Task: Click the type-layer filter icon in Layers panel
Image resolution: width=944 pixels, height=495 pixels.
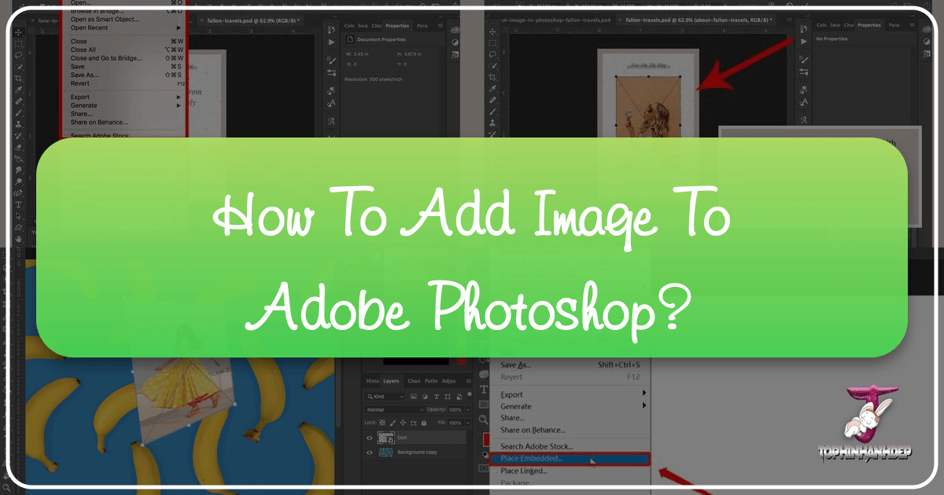Action: [x=437, y=397]
